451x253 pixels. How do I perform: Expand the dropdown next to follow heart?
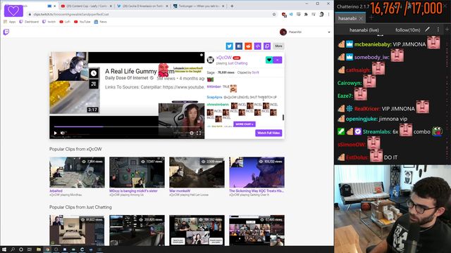tap(278, 60)
